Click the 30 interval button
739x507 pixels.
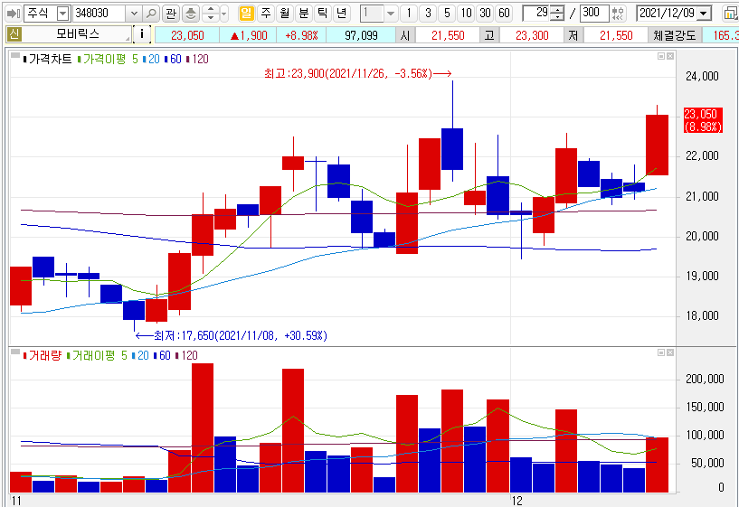[485, 14]
